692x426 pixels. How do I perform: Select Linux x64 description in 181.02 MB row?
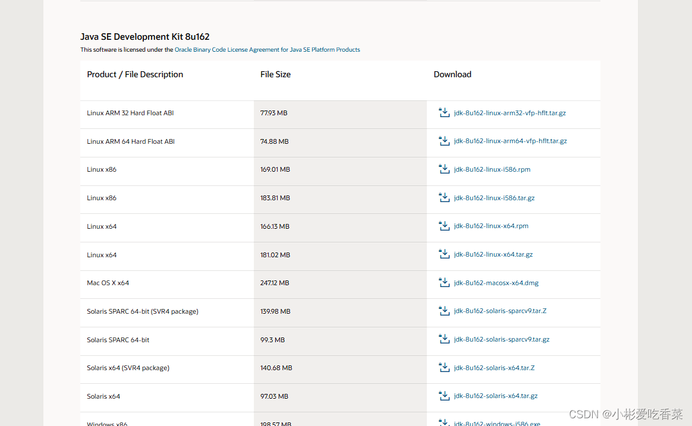coord(102,255)
